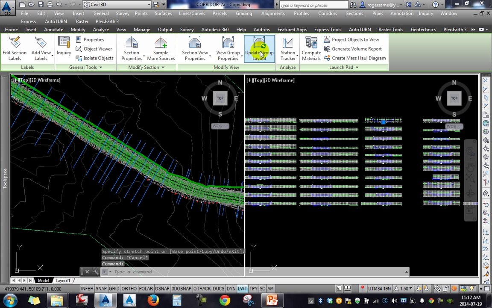Open the Object Viewer

94,49
